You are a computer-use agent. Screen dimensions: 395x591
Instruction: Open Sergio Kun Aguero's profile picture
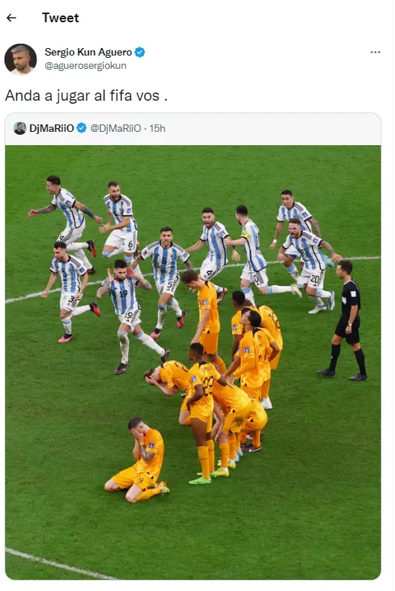point(20,59)
